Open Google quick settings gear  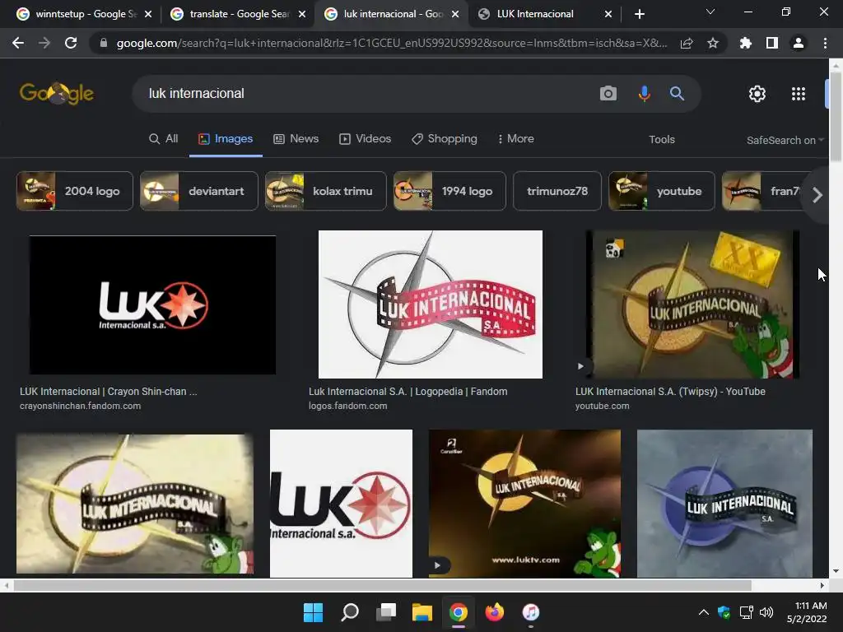coord(757,94)
